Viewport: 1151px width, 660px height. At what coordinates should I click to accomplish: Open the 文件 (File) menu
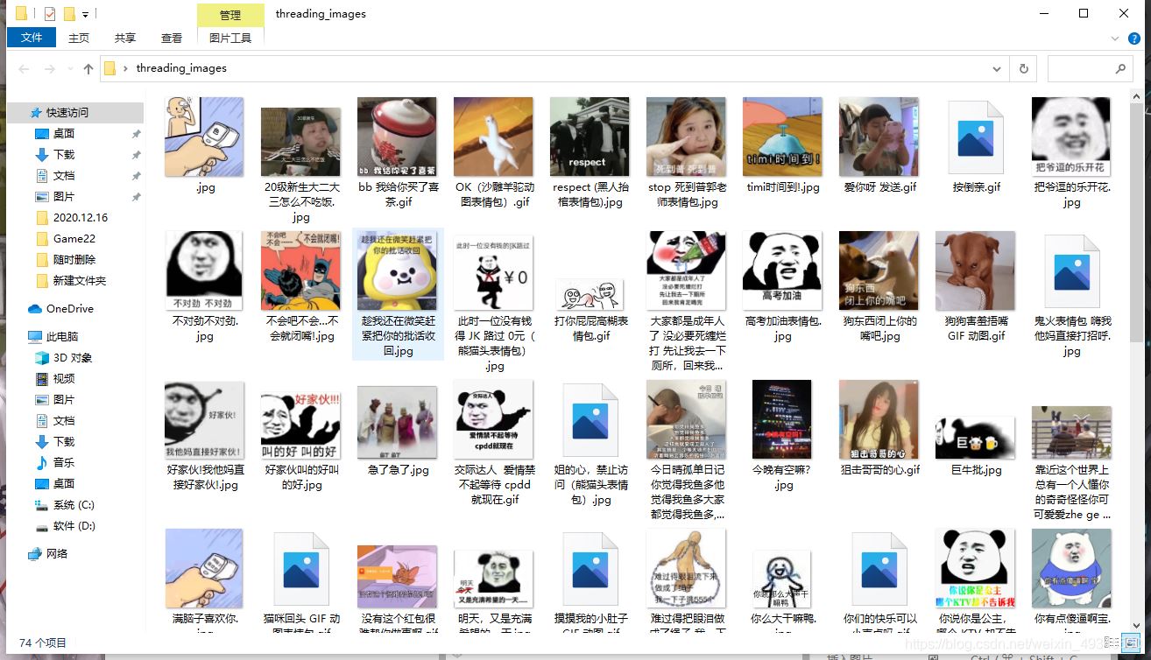pyautogui.click(x=31, y=38)
